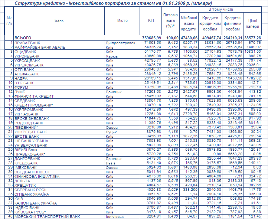Click the 'УКРЕКСІМБАНК' cell
Image resolution: width=268 pixels, height=219 pixels.
pos(59,65)
